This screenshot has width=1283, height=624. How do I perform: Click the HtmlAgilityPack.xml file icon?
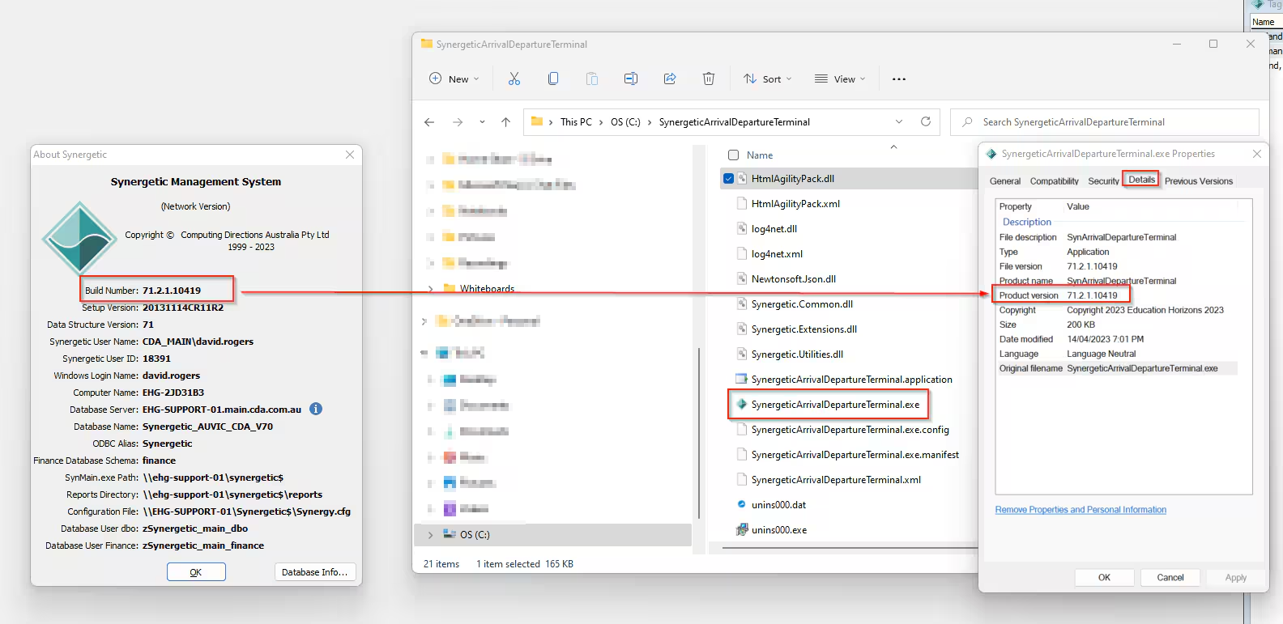pyautogui.click(x=741, y=204)
